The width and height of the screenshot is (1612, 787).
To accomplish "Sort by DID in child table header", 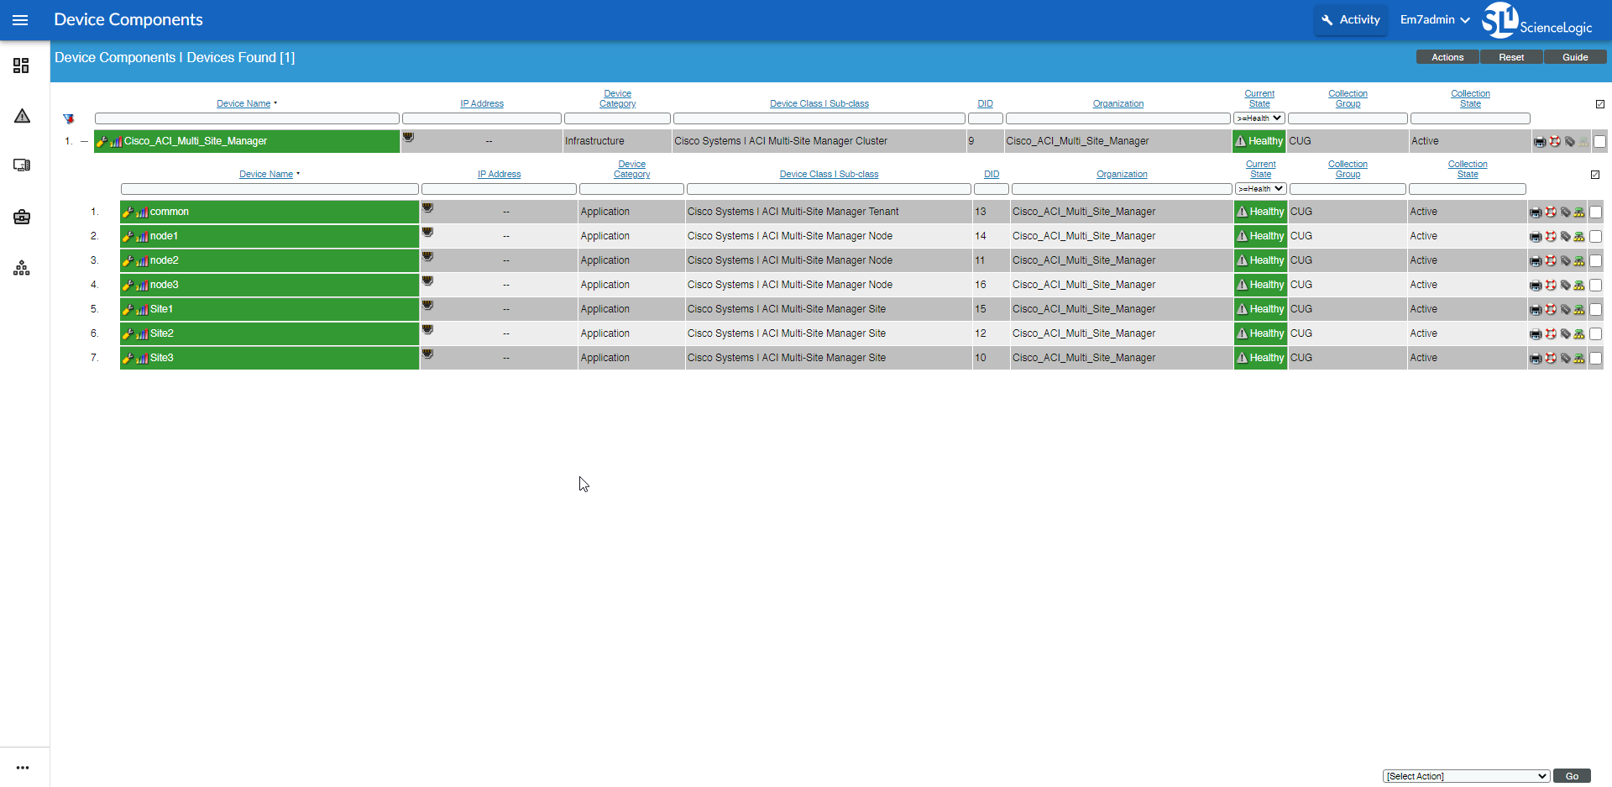I will pos(992,175).
